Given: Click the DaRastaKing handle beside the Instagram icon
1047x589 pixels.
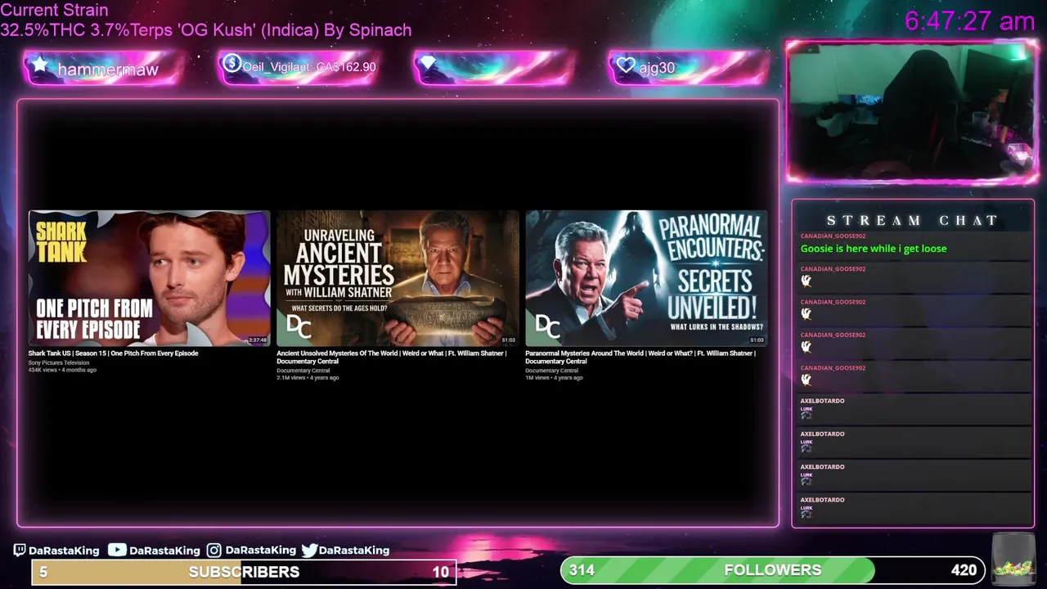Looking at the screenshot, I should pos(260,551).
